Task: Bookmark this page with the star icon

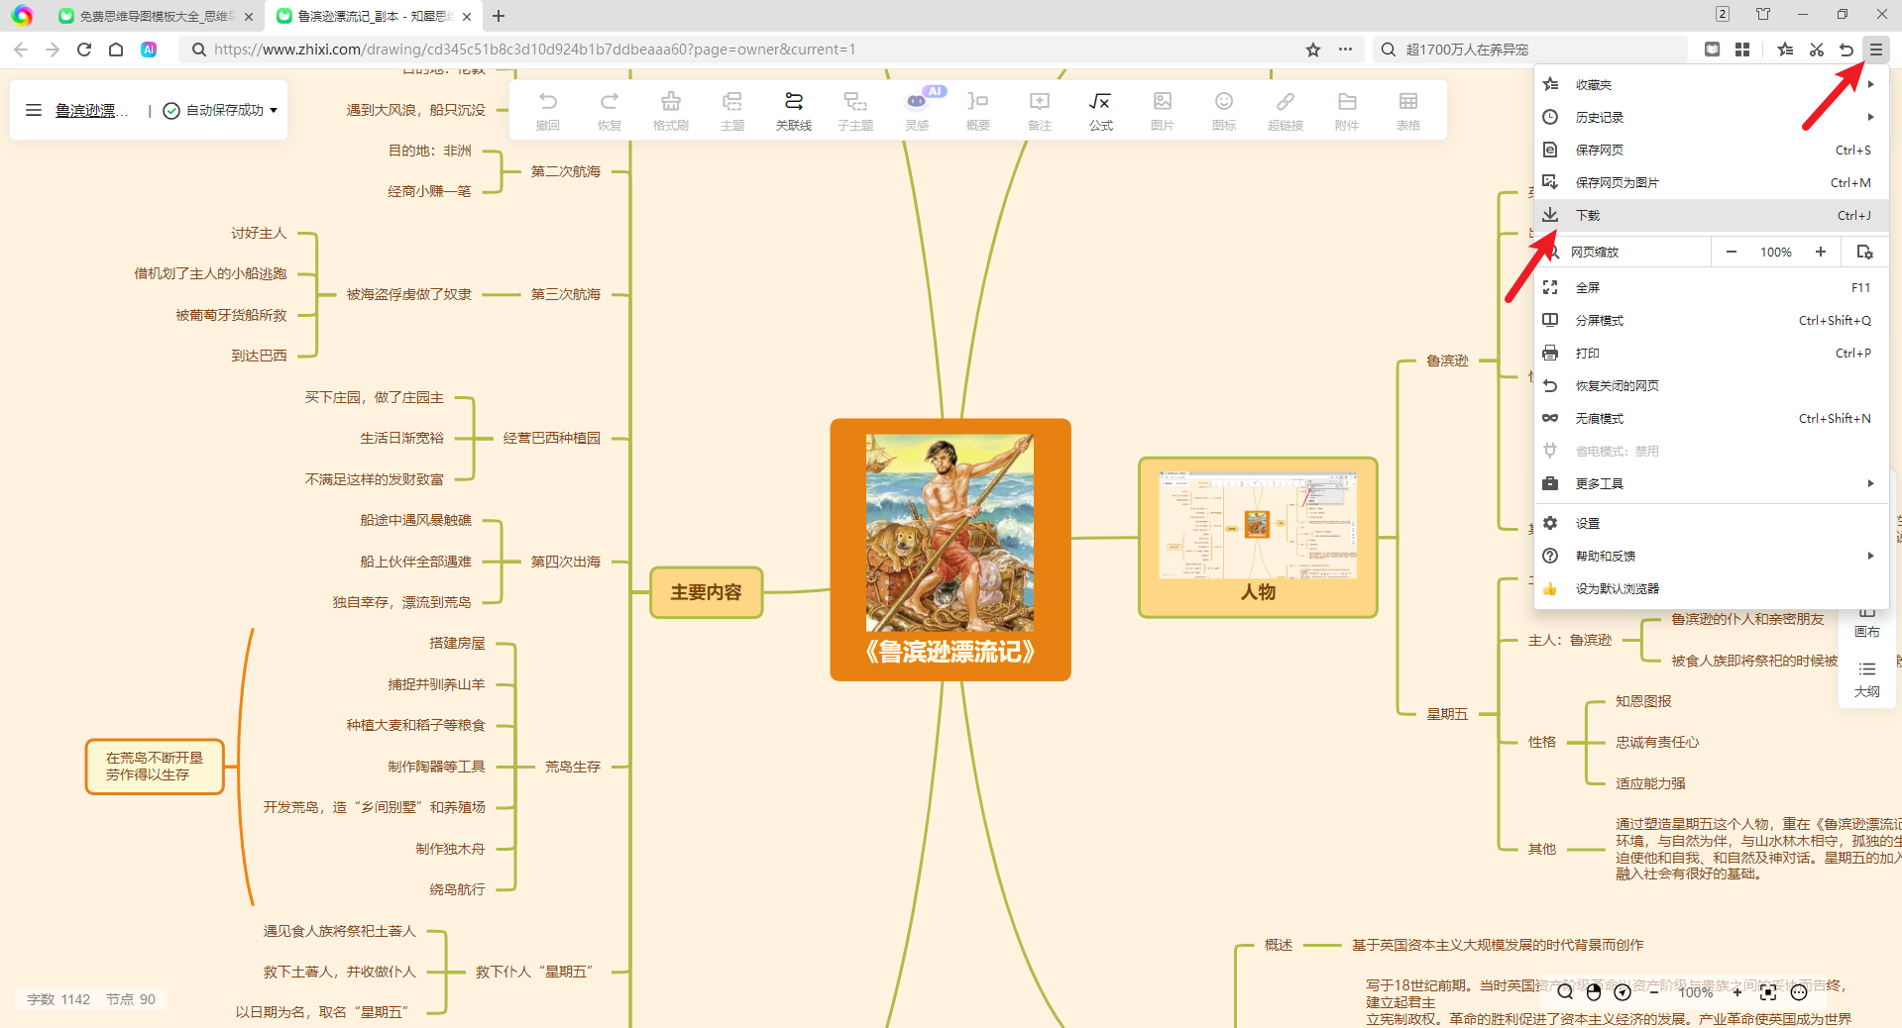Action: pos(1313,50)
